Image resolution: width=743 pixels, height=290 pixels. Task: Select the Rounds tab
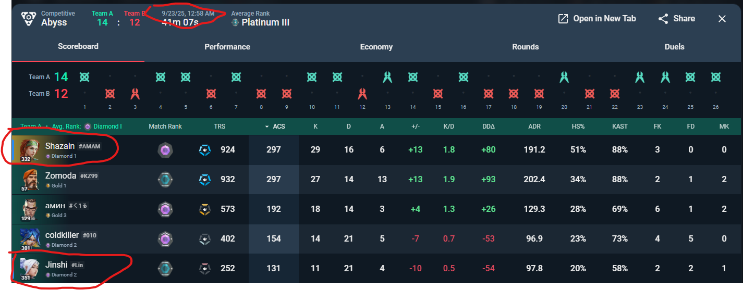(525, 47)
